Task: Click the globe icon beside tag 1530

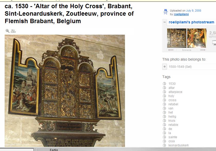Action: click(165, 84)
